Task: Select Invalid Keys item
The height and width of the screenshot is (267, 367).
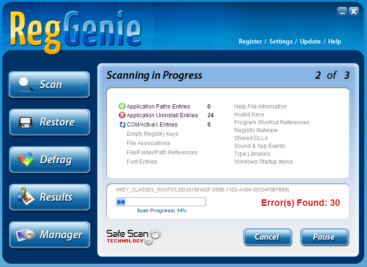Action: 249,114
